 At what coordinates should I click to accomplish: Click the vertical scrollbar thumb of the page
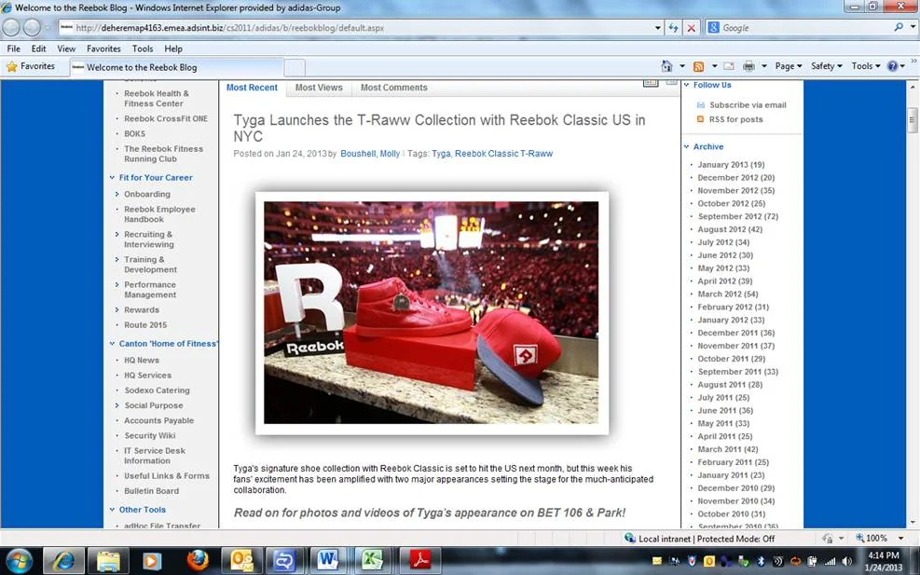click(x=913, y=119)
